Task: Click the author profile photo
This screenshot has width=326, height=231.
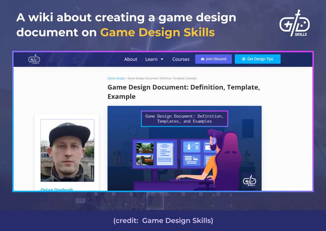Action: pyautogui.click(x=67, y=150)
